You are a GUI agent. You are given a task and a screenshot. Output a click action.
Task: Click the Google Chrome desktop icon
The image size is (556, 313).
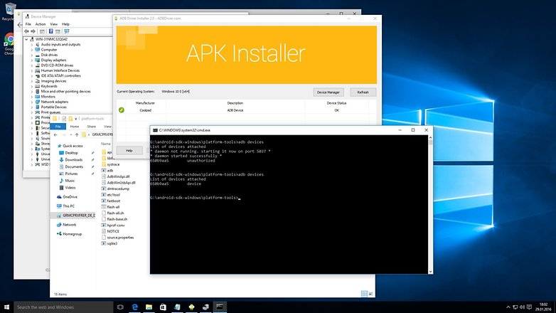9,43
